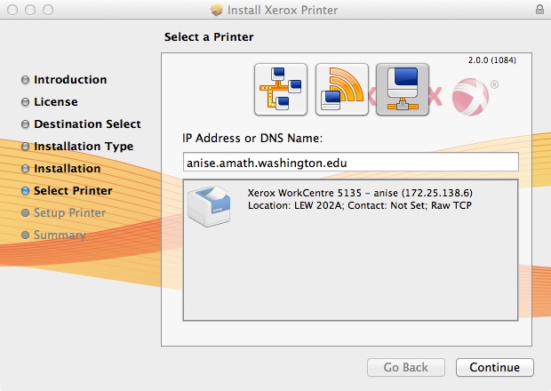Screen dimensions: 551x391
Task: Click the Go Back button
Action: [406, 368]
